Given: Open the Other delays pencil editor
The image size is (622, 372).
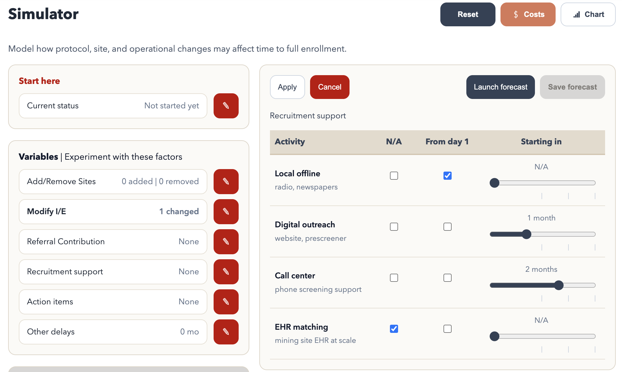Looking at the screenshot, I should point(226,332).
